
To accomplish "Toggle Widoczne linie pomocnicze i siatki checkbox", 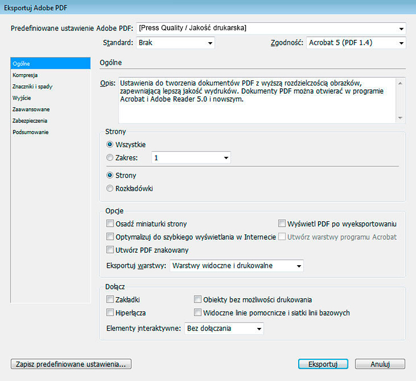I will tap(197, 312).
